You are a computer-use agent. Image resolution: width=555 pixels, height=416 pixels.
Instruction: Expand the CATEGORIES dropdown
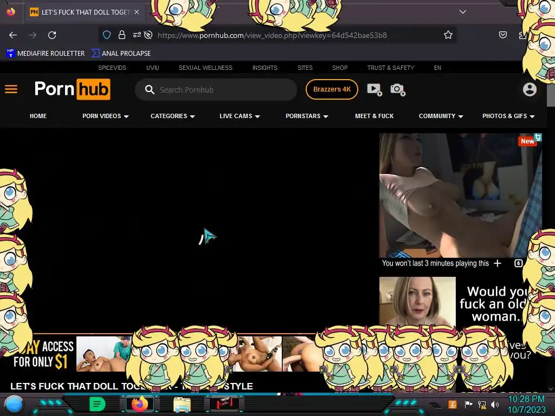[x=173, y=116]
